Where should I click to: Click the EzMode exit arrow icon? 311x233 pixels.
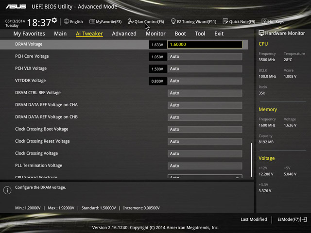pyautogui.click(x=304, y=219)
